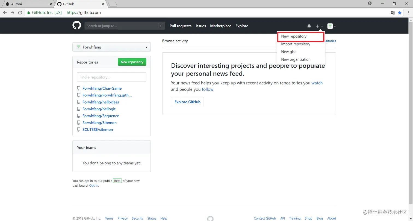Close the Aurora browser tab
The image size is (413, 221).
(x=51, y=4)
